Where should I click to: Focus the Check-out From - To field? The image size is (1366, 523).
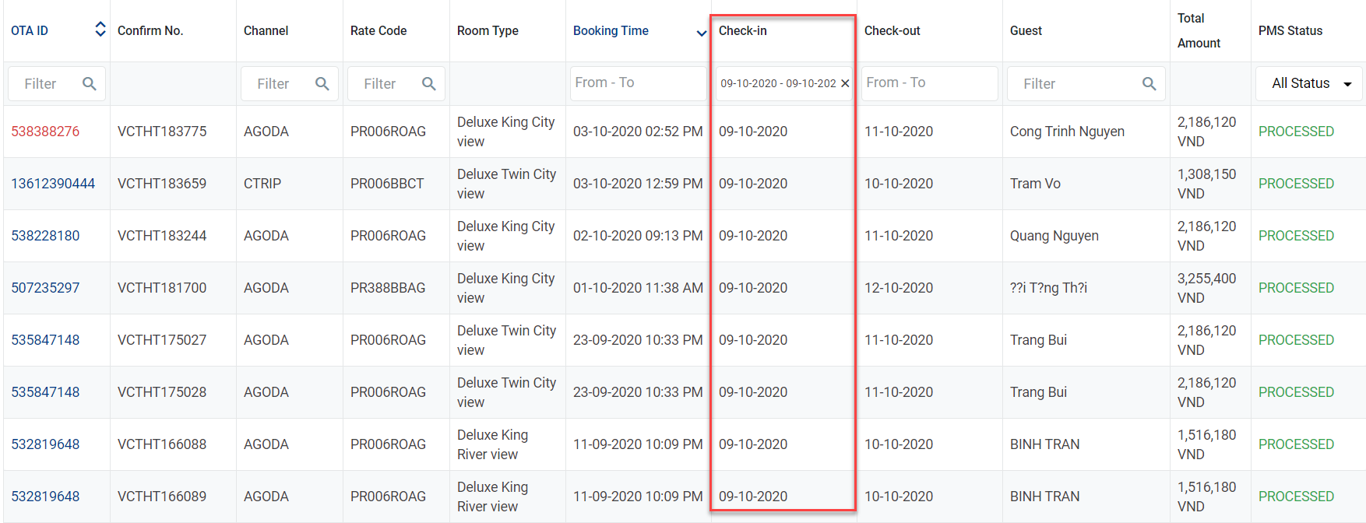(928, 82)
